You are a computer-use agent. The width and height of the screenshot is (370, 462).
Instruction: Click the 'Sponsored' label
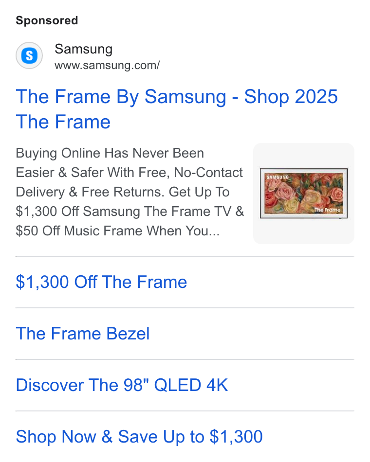(x=47, y=20)
